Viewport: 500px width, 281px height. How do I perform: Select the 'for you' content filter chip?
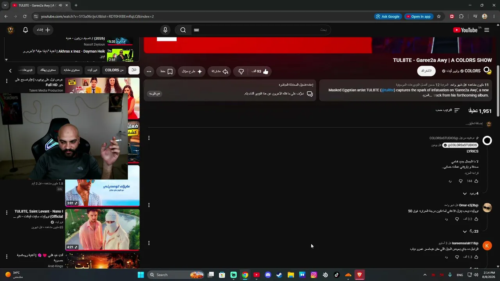48,70
